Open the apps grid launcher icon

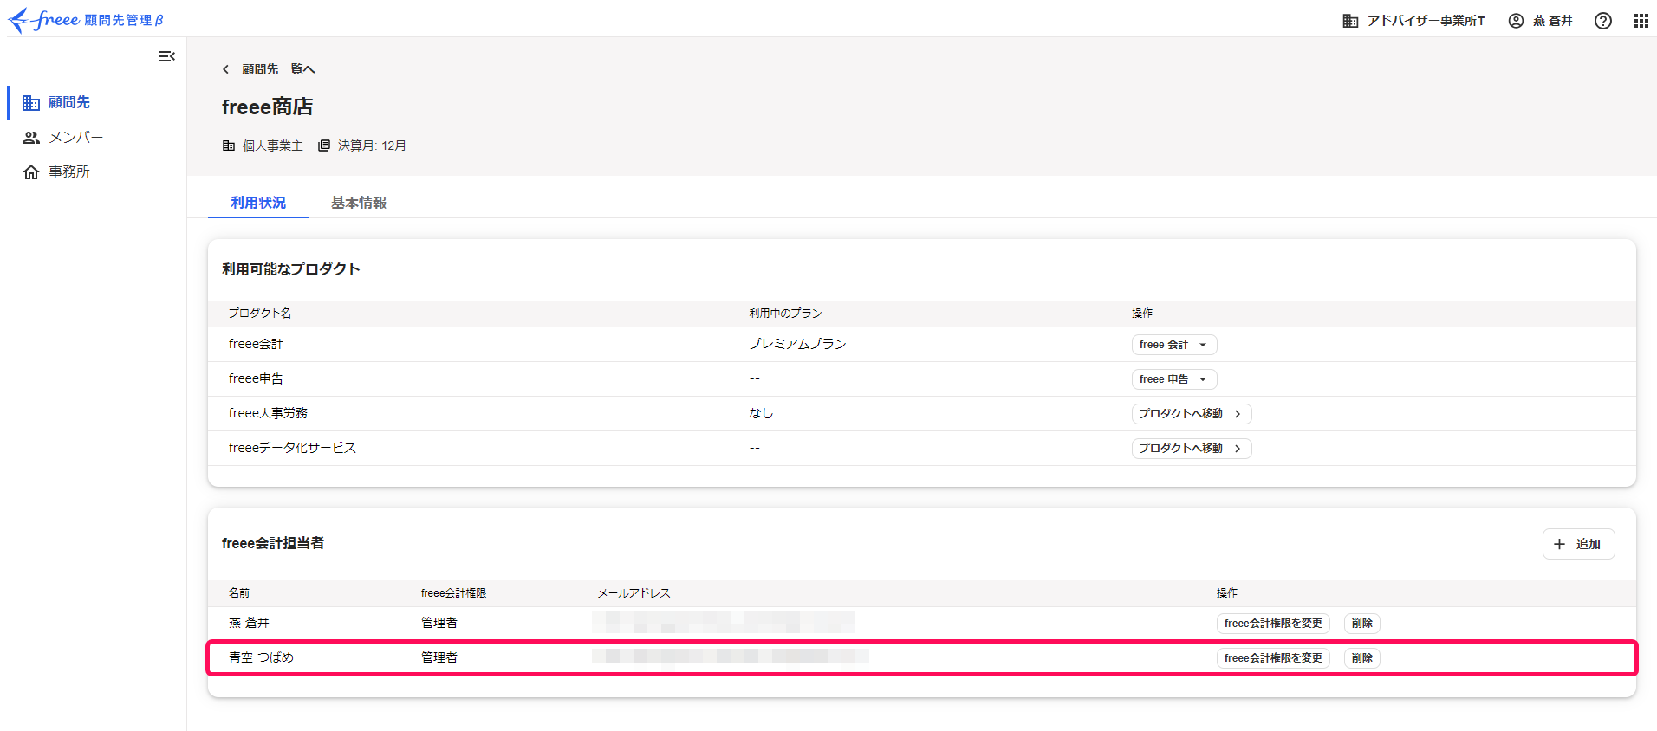click(x=1641, y=21)
